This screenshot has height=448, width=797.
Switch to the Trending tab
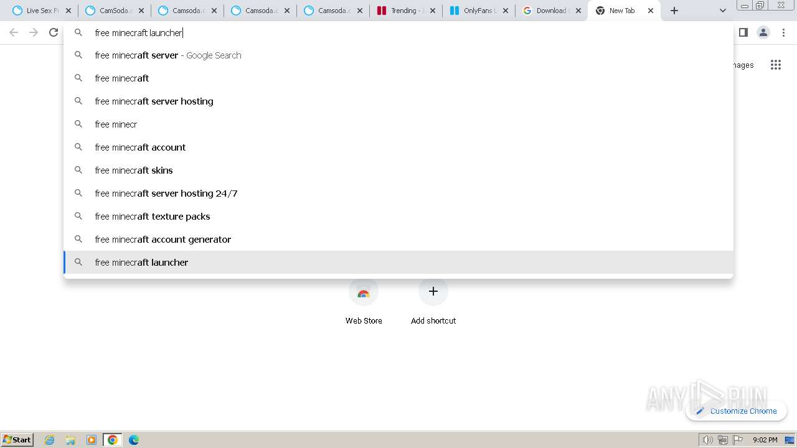pos(406,11)
